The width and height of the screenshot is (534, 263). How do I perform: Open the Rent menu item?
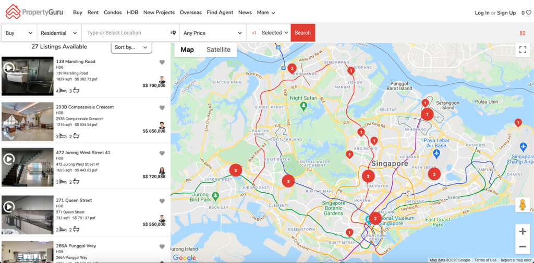coord(93,12)
